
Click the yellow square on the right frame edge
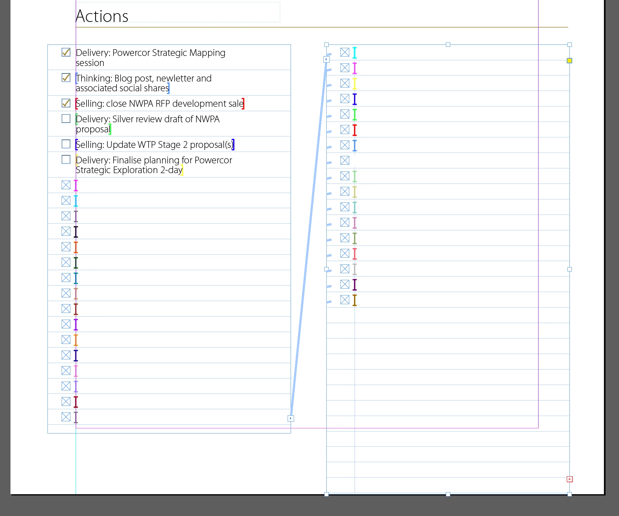click(569, 61)
